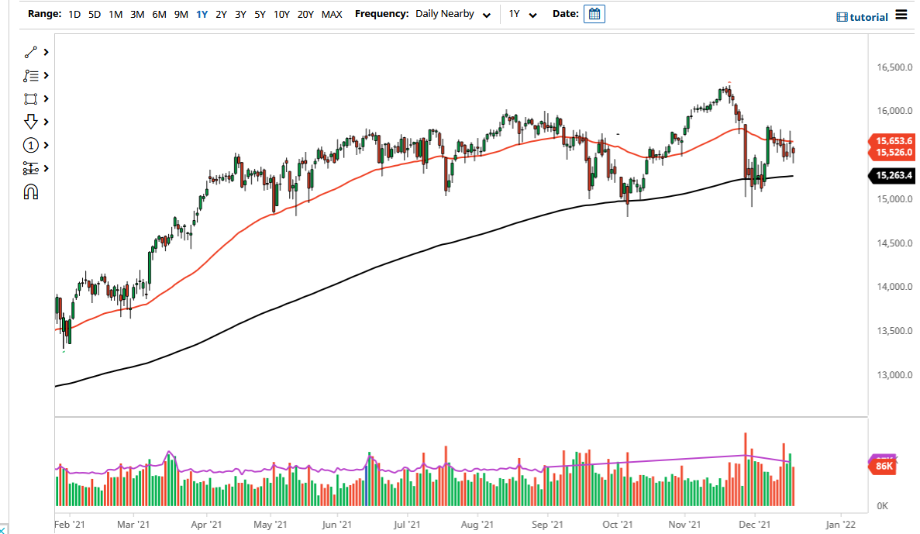This screenshot has width=920, height=534.
Task: Expand the trendline tool options chevron
Action: (45, 52)
